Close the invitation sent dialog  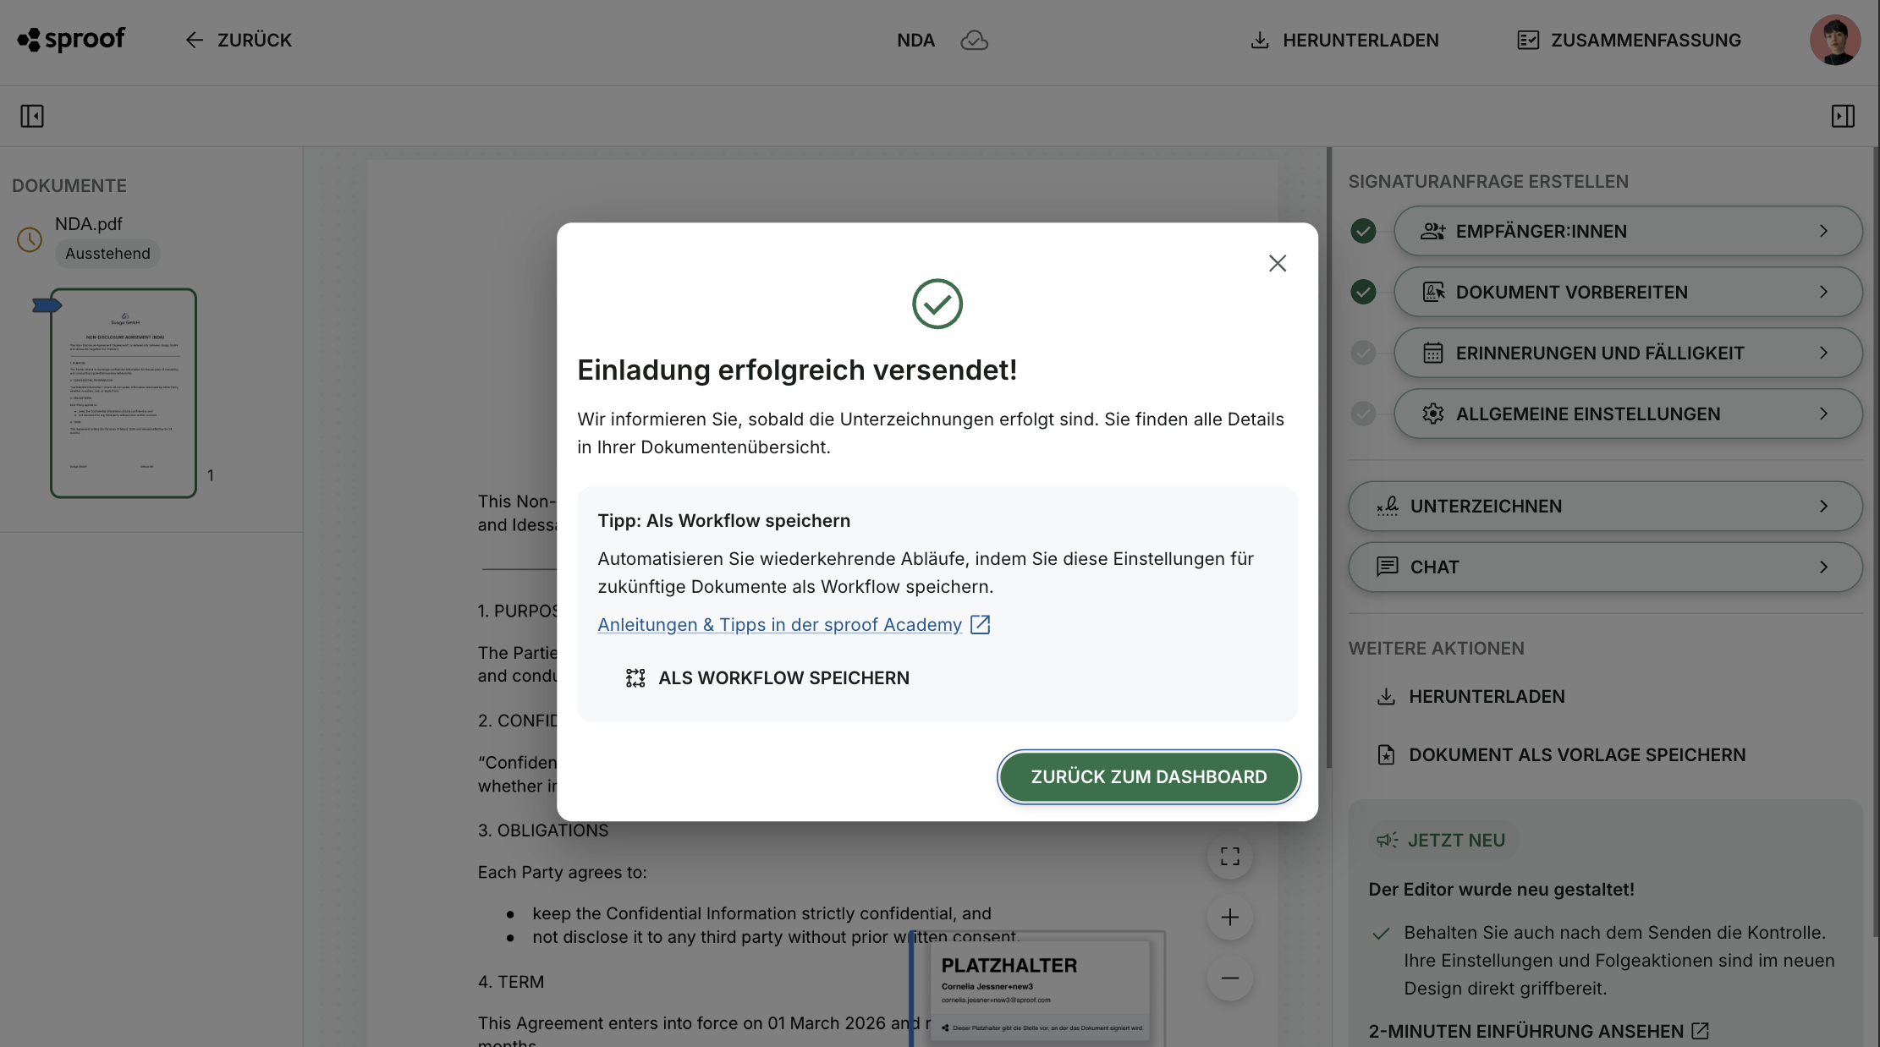coord(1278,263)
